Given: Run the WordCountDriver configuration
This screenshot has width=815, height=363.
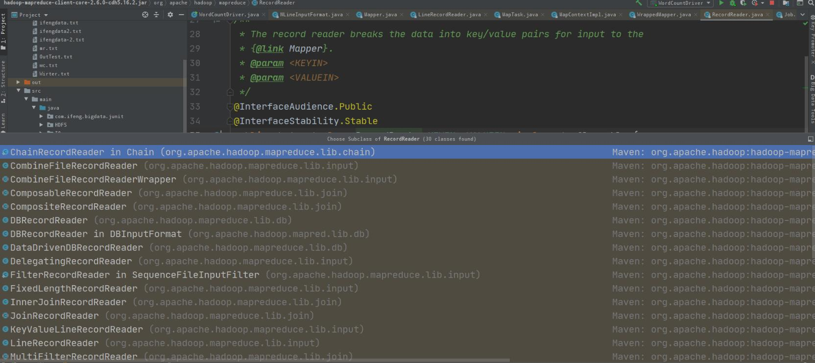Looking at the screenshot, I should (x=721, y=3).
